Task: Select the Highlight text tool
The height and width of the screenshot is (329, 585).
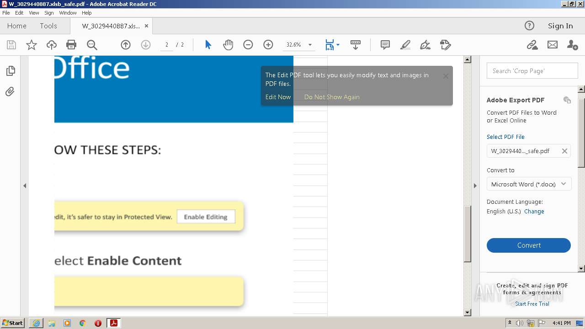Action: 405,45
